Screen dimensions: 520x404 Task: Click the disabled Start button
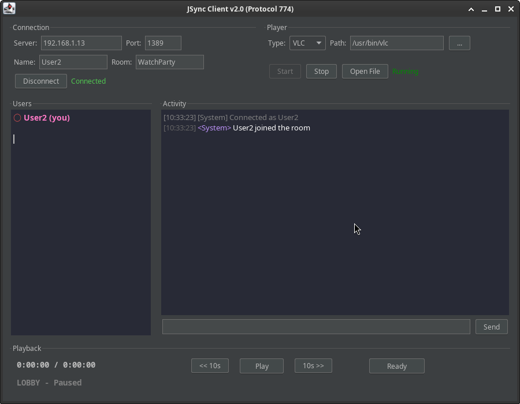[285, 71]
